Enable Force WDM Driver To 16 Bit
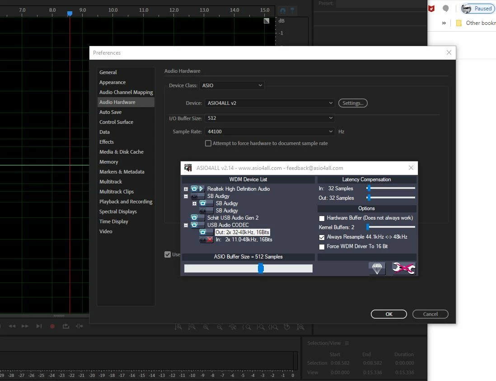496x381 pixels. 322,246
